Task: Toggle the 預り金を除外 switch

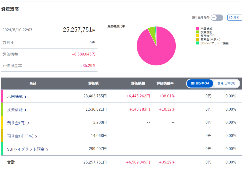Action: (217, 17)
